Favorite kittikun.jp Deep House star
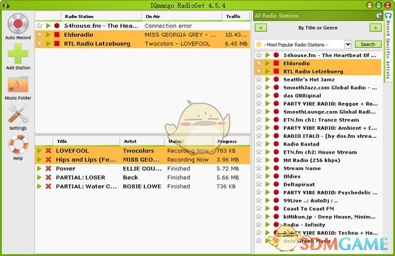 (x=259, y=217)
